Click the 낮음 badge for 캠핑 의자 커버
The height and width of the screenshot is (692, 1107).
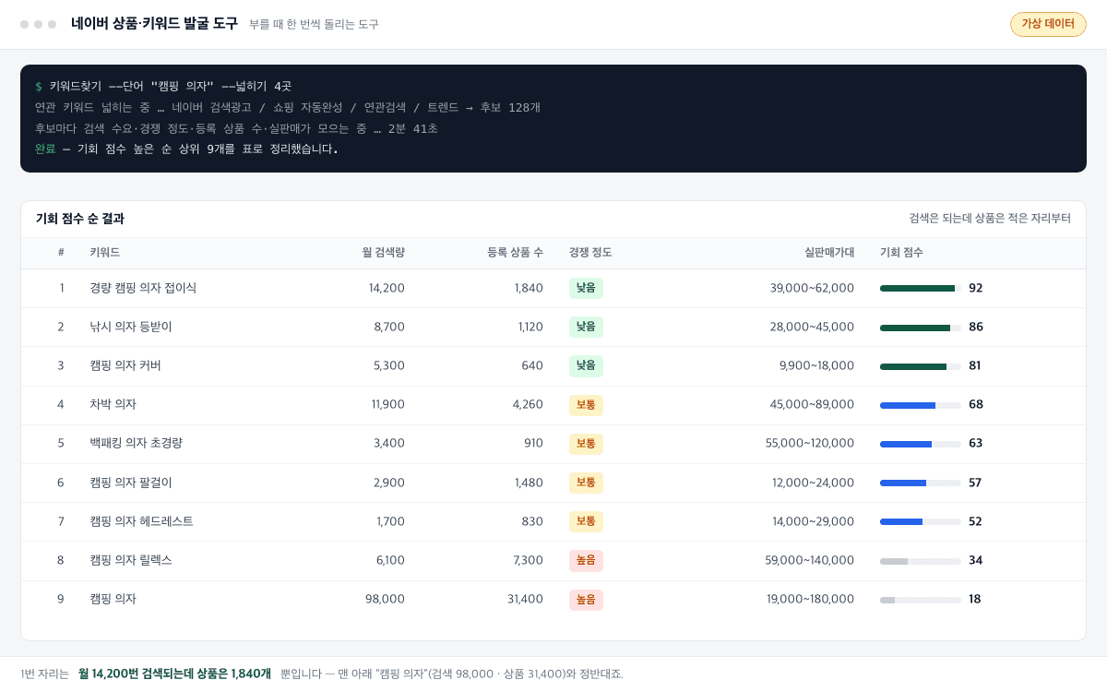tap(586, 365)
